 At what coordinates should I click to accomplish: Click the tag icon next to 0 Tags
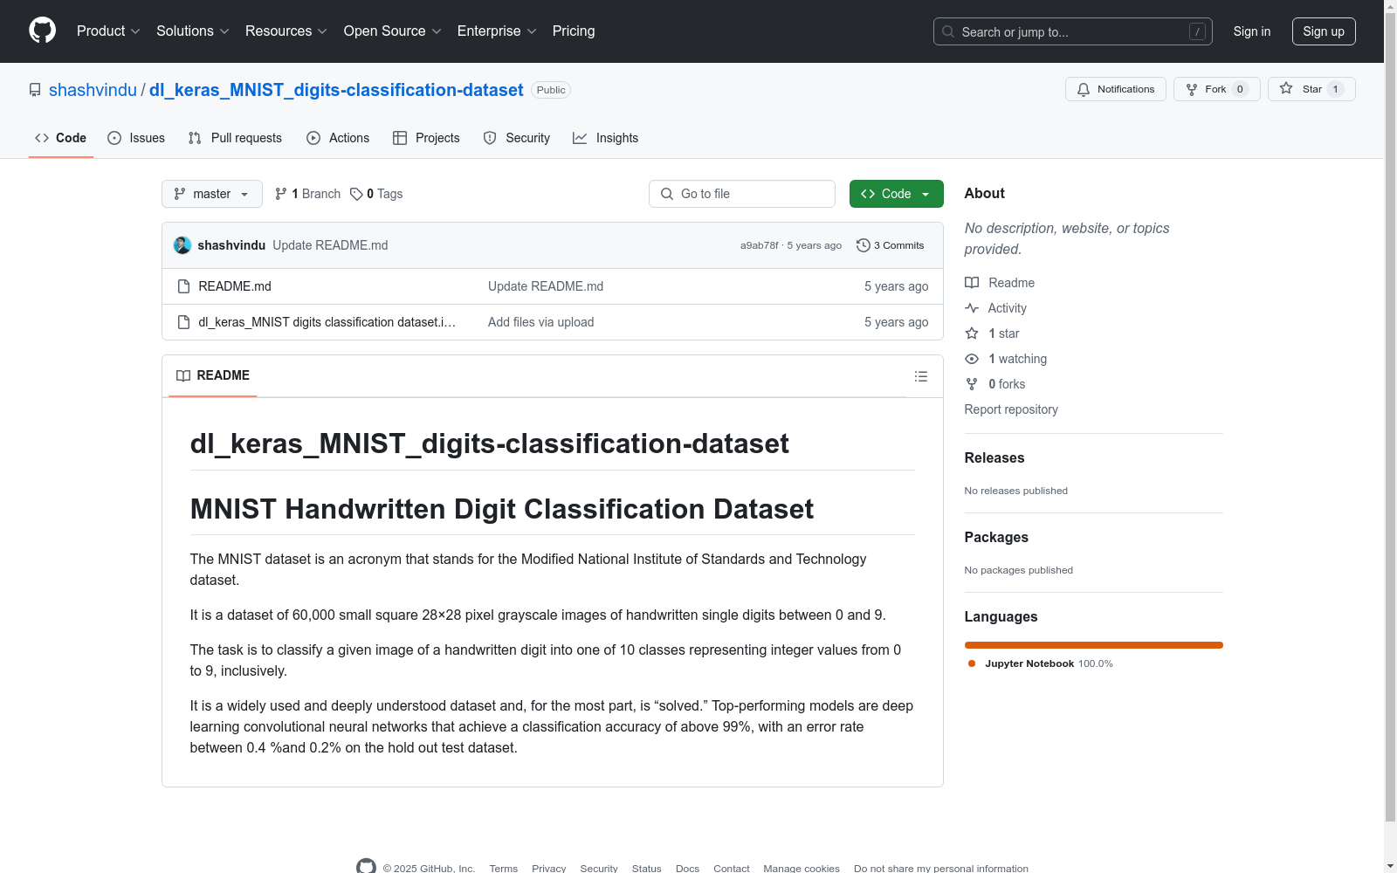(x=356, y=194)
